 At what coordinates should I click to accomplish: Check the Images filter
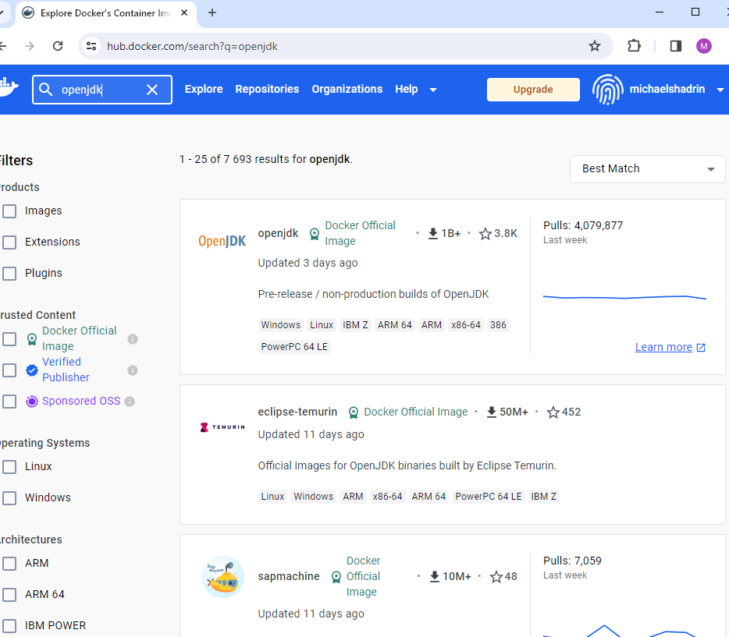9,211
